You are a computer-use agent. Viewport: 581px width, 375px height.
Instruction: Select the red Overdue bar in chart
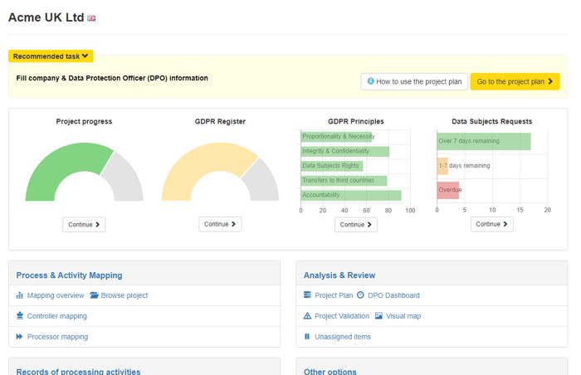(448, 189)
